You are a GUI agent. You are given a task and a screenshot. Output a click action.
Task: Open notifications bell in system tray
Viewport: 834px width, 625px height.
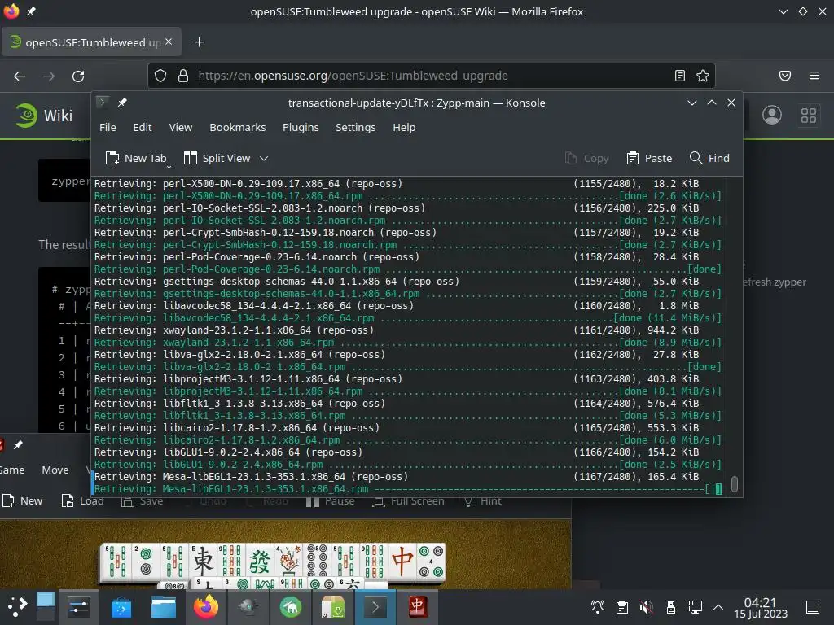click(598, 606)
